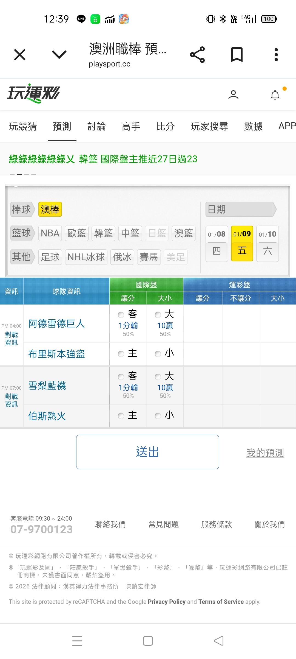Screen dimensions: 296x659
Task: Switch to the 討論 tab
Action: (x=96, y=127)
